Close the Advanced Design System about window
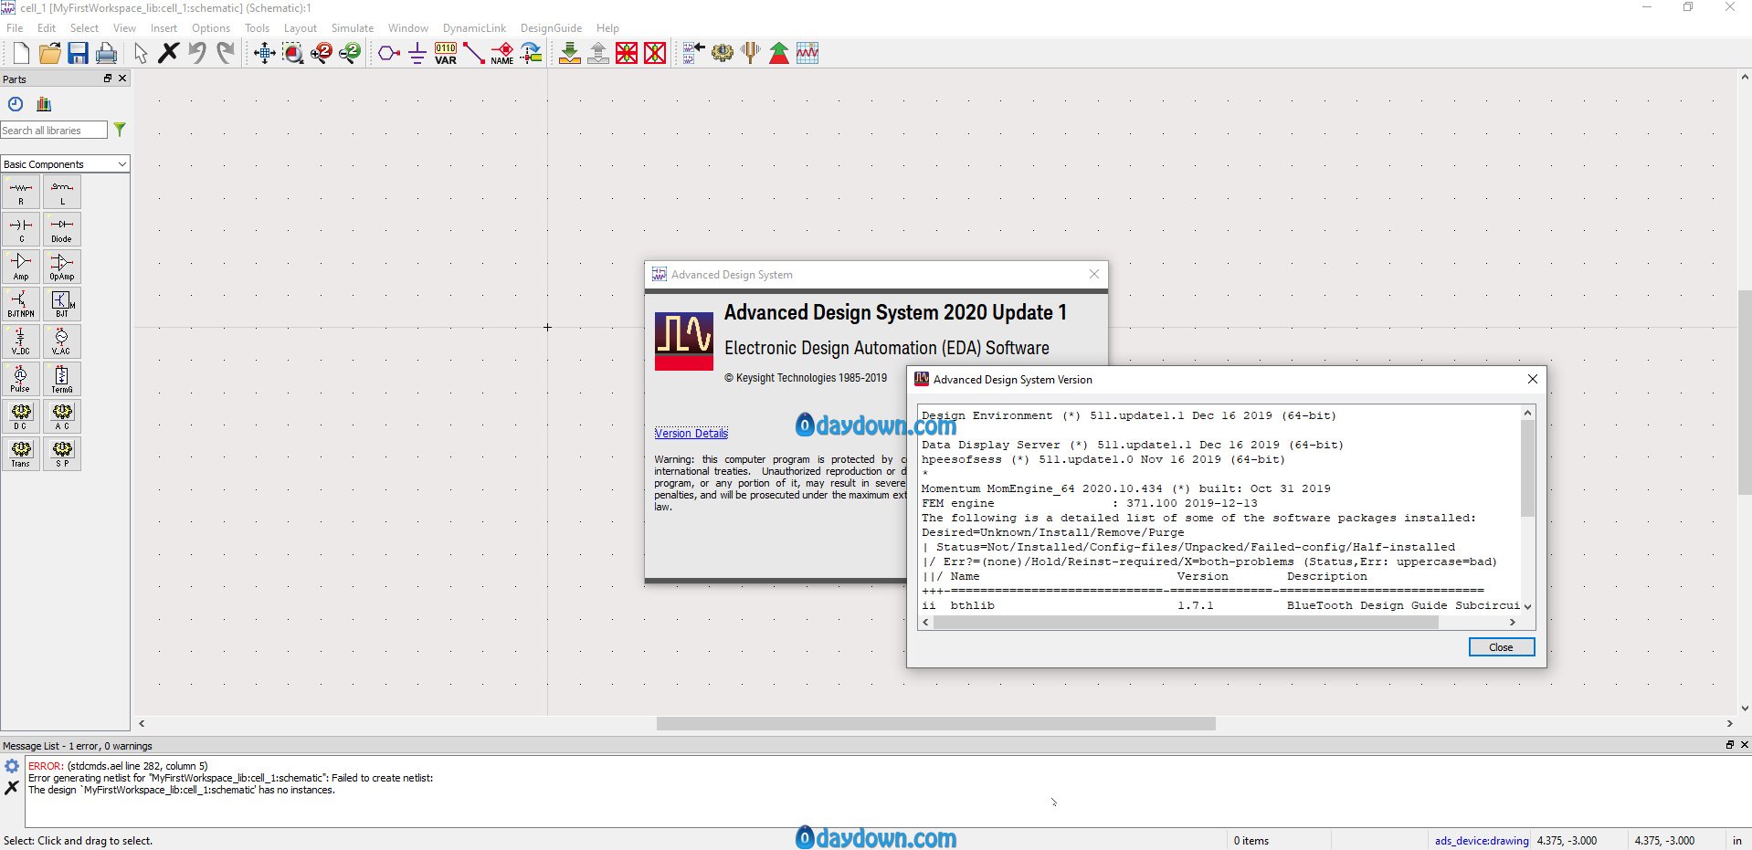The image size is (1752, 850). (1094, 274)
